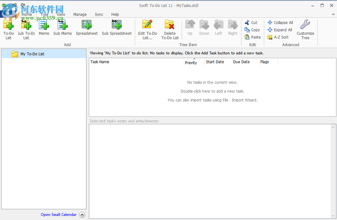Delete the selected To-Do List

point(170,30)
